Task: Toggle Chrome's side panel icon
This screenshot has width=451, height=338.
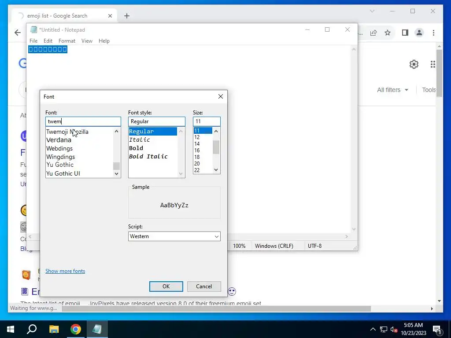Action: click(405, 33)
